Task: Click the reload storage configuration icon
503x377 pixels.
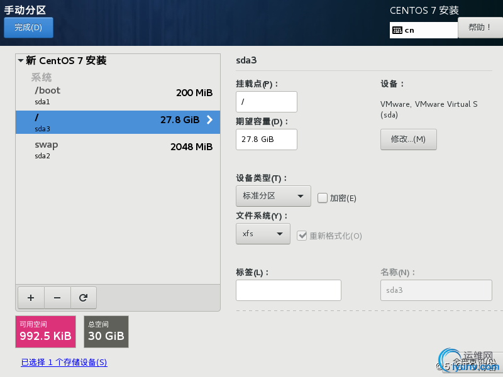Action: point(84,298)
